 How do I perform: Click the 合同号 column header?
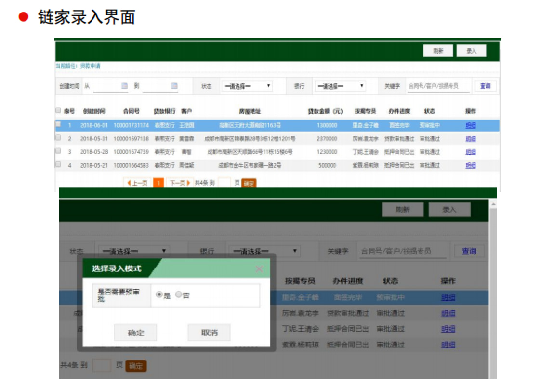point(131,111)
